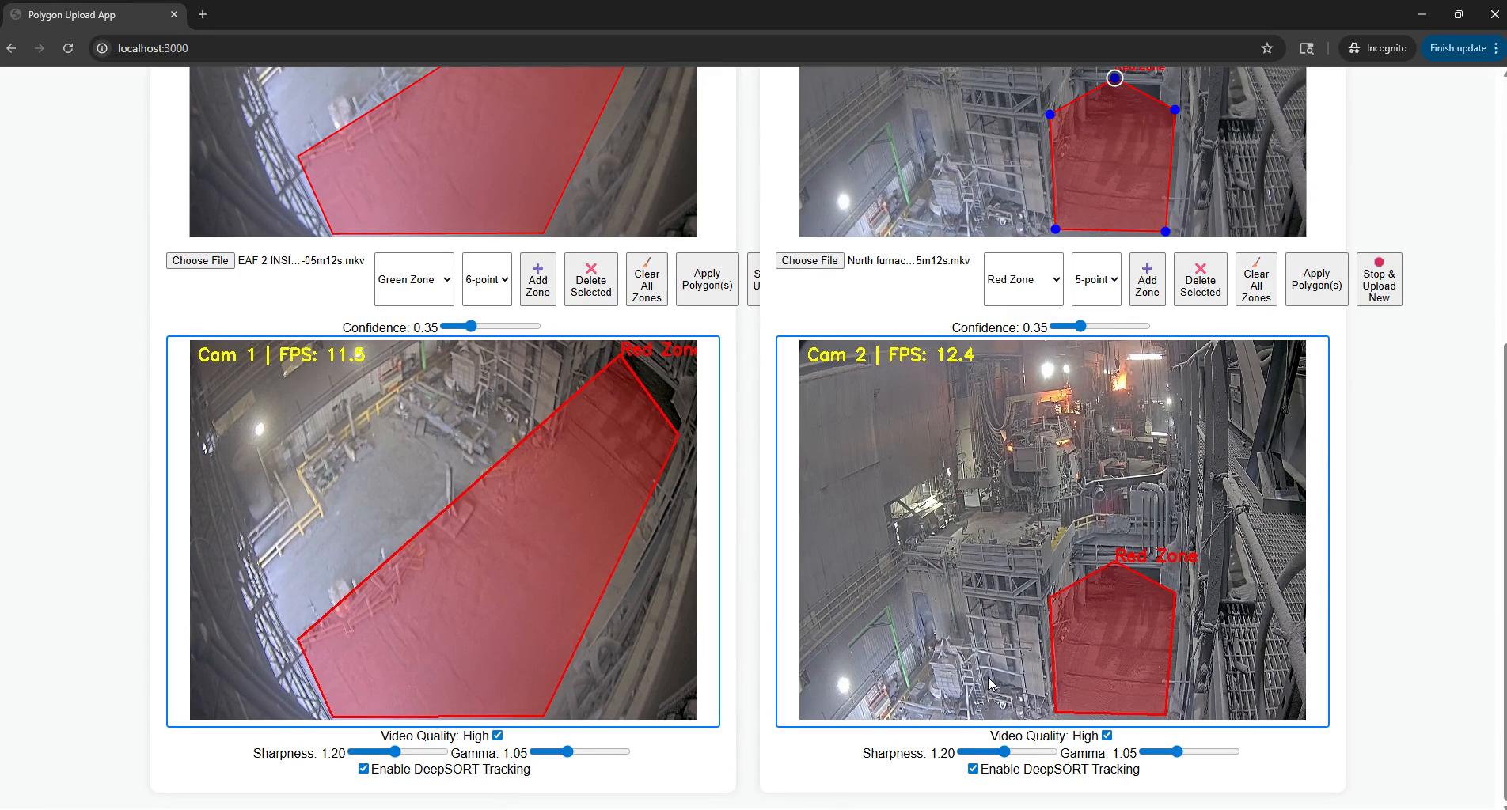This screenshot has height=810, width=1507.
Task: Apply Polygon(s) for Cam 1
Action: (x=707, y=279)
